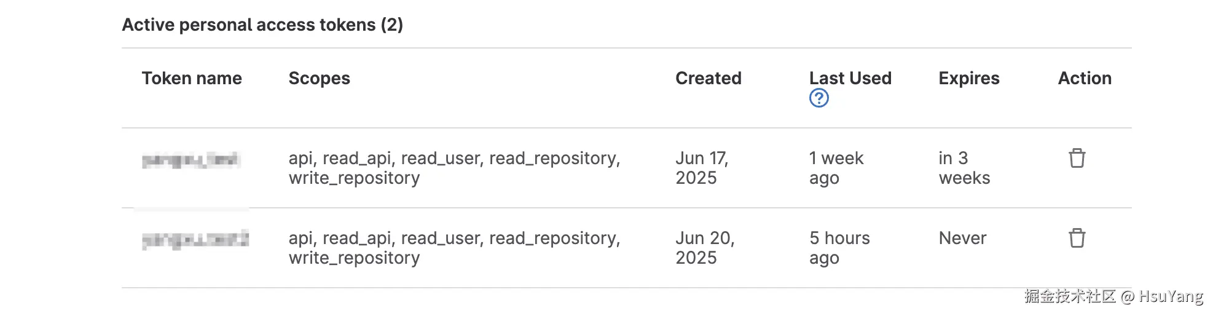
Task: Click the Action column header
Action: point(1084,78)
